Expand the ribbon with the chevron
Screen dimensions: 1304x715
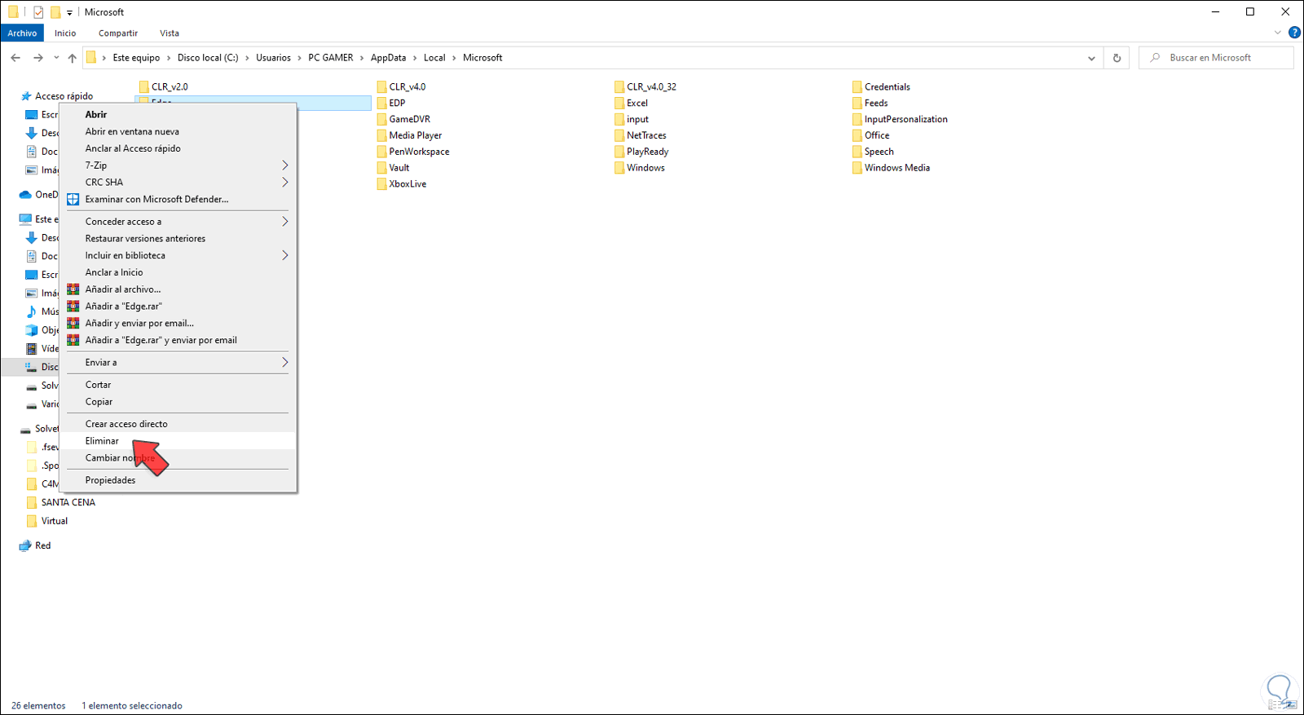coord(1277,33)
